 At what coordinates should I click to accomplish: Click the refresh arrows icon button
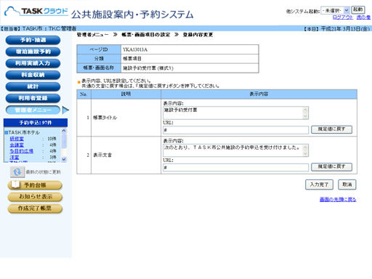[17, 172]
